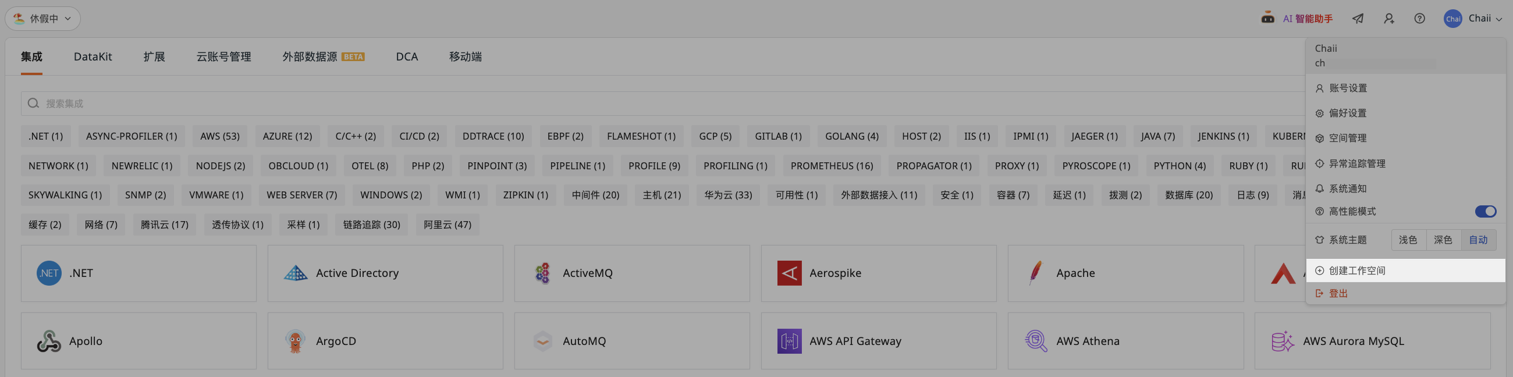
Task: Filter by the 阿里云 (47) tag
Action: (x=447, y=225)
